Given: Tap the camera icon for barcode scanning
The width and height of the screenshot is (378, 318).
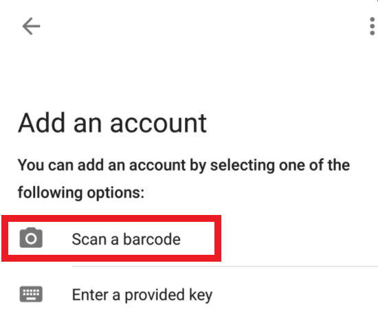Looking at the screenshot, I should click(x=31, y=238).
